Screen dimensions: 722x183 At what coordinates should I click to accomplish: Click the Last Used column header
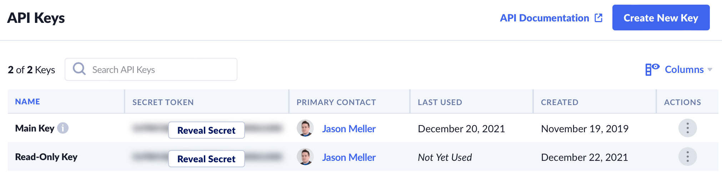click(440, 102)
